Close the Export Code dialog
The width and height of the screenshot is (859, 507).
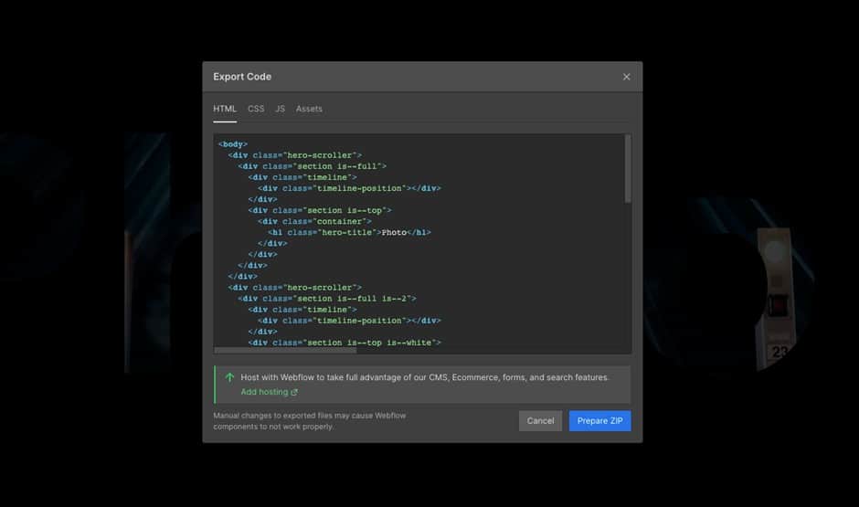[626, 77]
